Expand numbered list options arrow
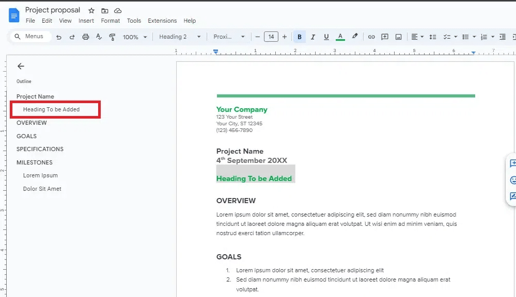This screenshot has width=516, height=297. [493, 37]
